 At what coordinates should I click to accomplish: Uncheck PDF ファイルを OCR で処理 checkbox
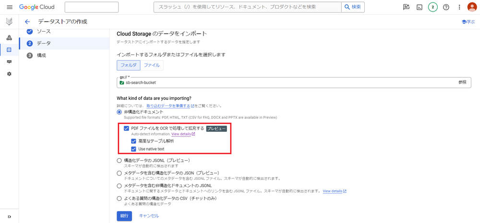coord(126,129)
